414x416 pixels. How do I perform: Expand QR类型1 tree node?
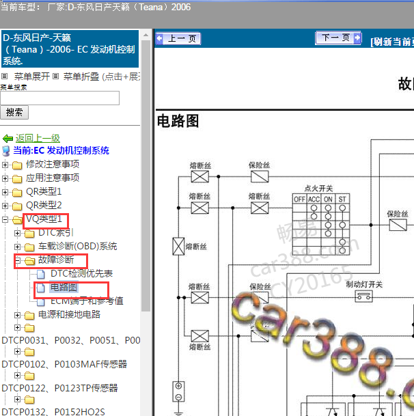tap(5, 192)
